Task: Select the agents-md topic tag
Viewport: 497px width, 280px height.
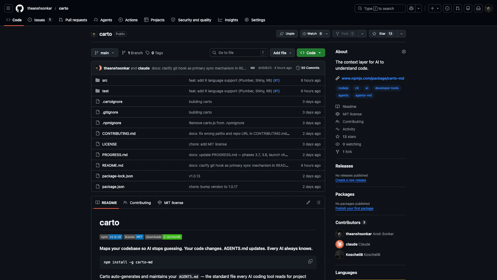Action: pyautogui.click(x=363, y=96)
